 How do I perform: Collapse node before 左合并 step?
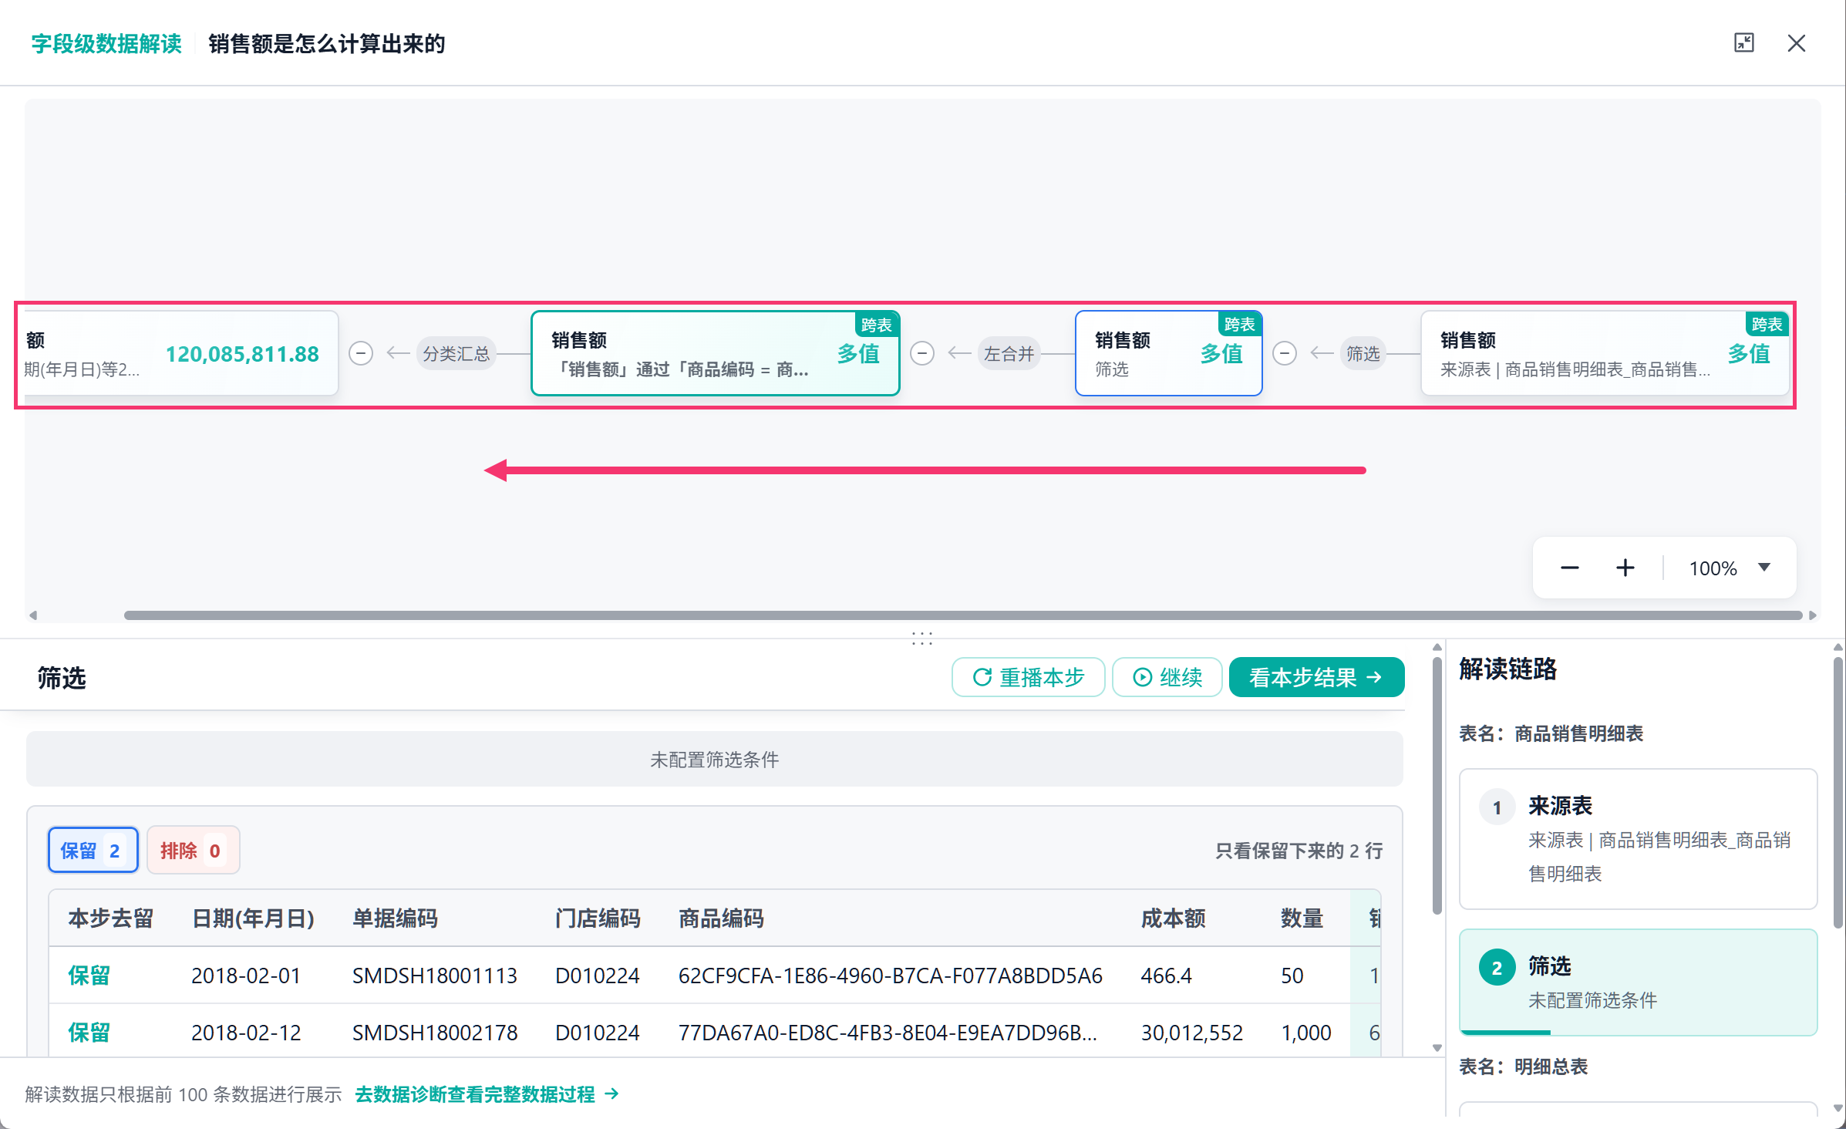(x=922, y=353)
